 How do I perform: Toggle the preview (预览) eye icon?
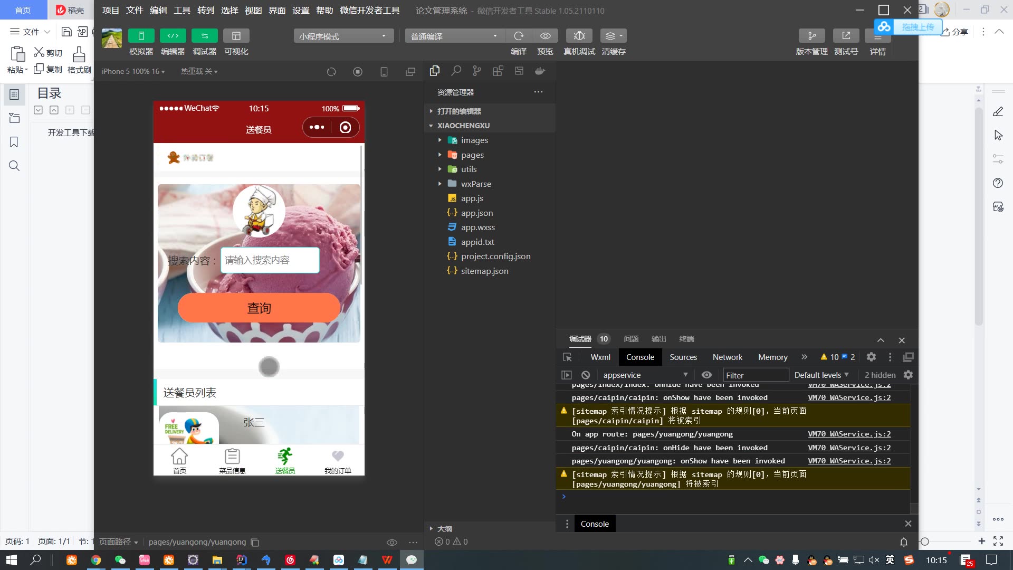coord(545,36)
